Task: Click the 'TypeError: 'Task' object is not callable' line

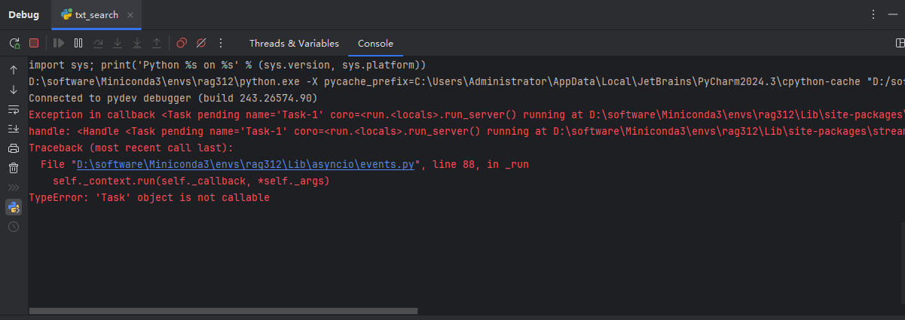Action: tap(149, 198)
